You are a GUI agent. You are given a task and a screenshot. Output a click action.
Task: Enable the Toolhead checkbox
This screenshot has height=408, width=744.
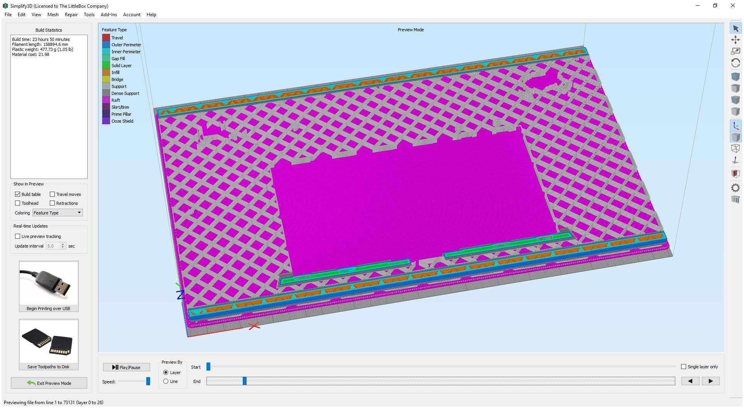17,203
